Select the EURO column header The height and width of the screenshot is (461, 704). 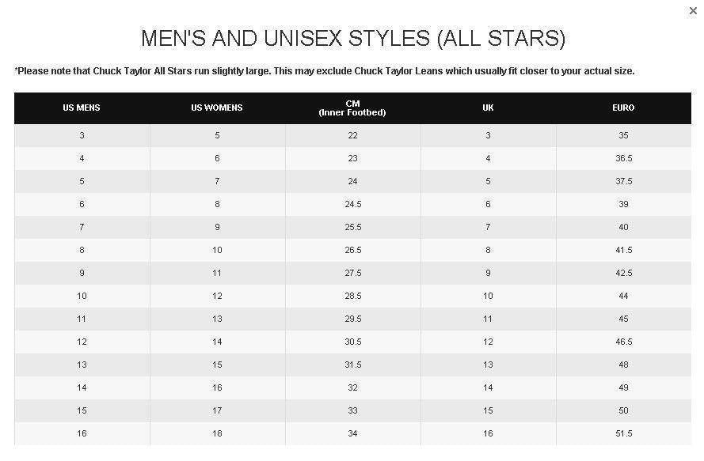point(623,108)
